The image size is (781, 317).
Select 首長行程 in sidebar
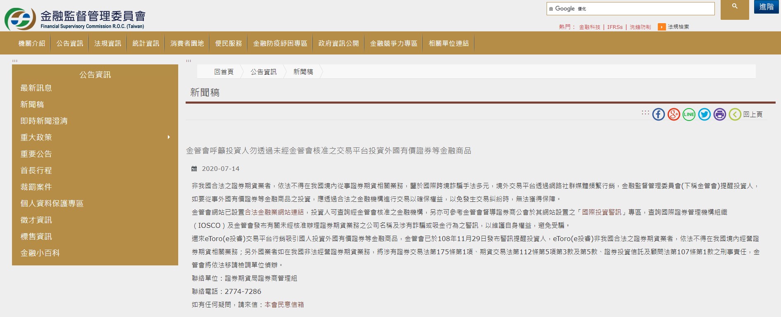pos(36,170)
